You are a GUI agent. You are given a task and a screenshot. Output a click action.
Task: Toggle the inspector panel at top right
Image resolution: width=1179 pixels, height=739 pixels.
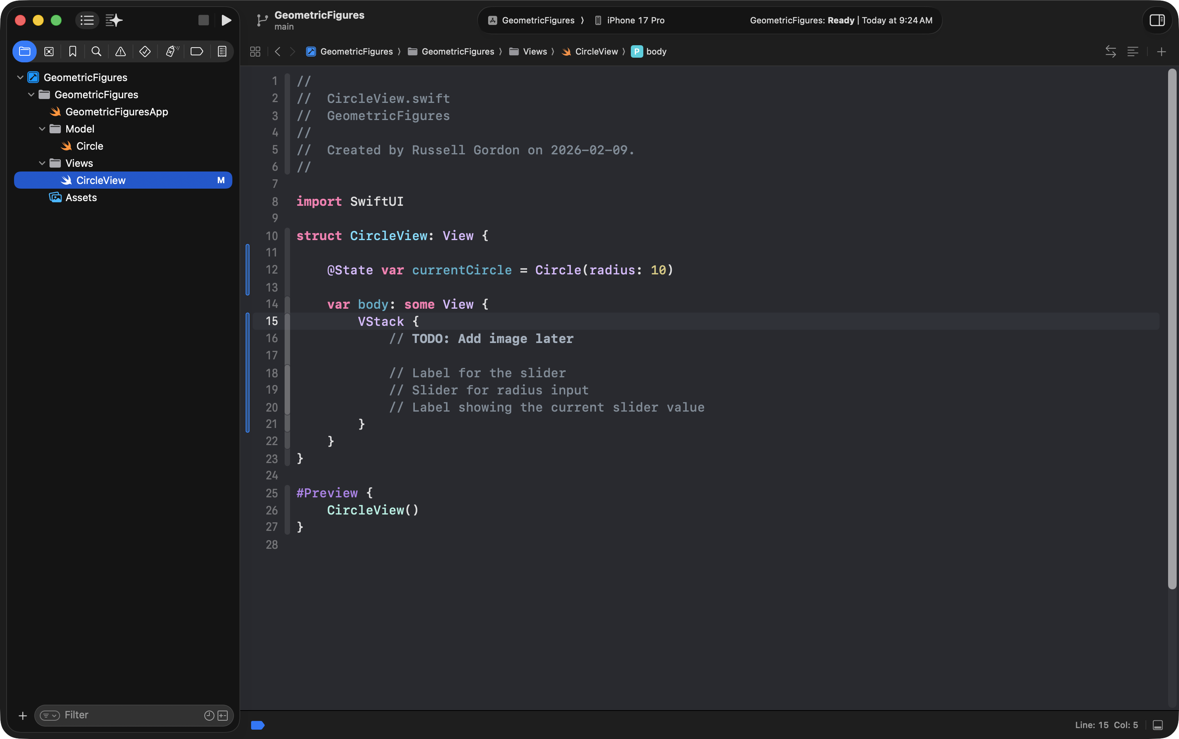pyautogui.click(x=1156, y=20)
